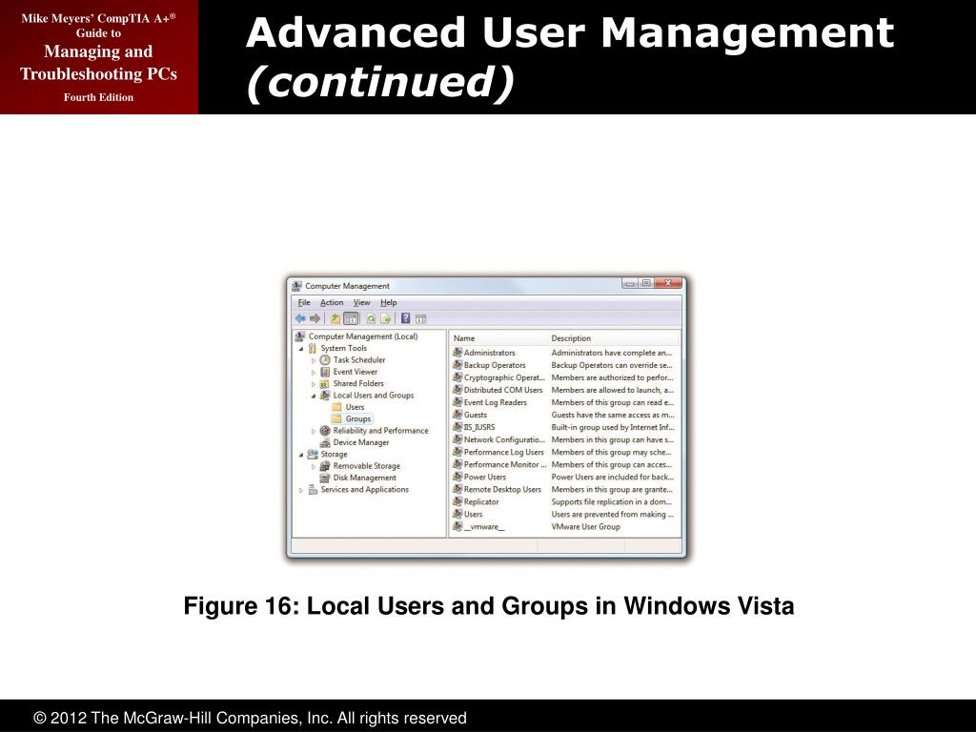The image size is (976, 732).
Task: Select the Network Configuratio... group row
Action: tap(504, 439)
